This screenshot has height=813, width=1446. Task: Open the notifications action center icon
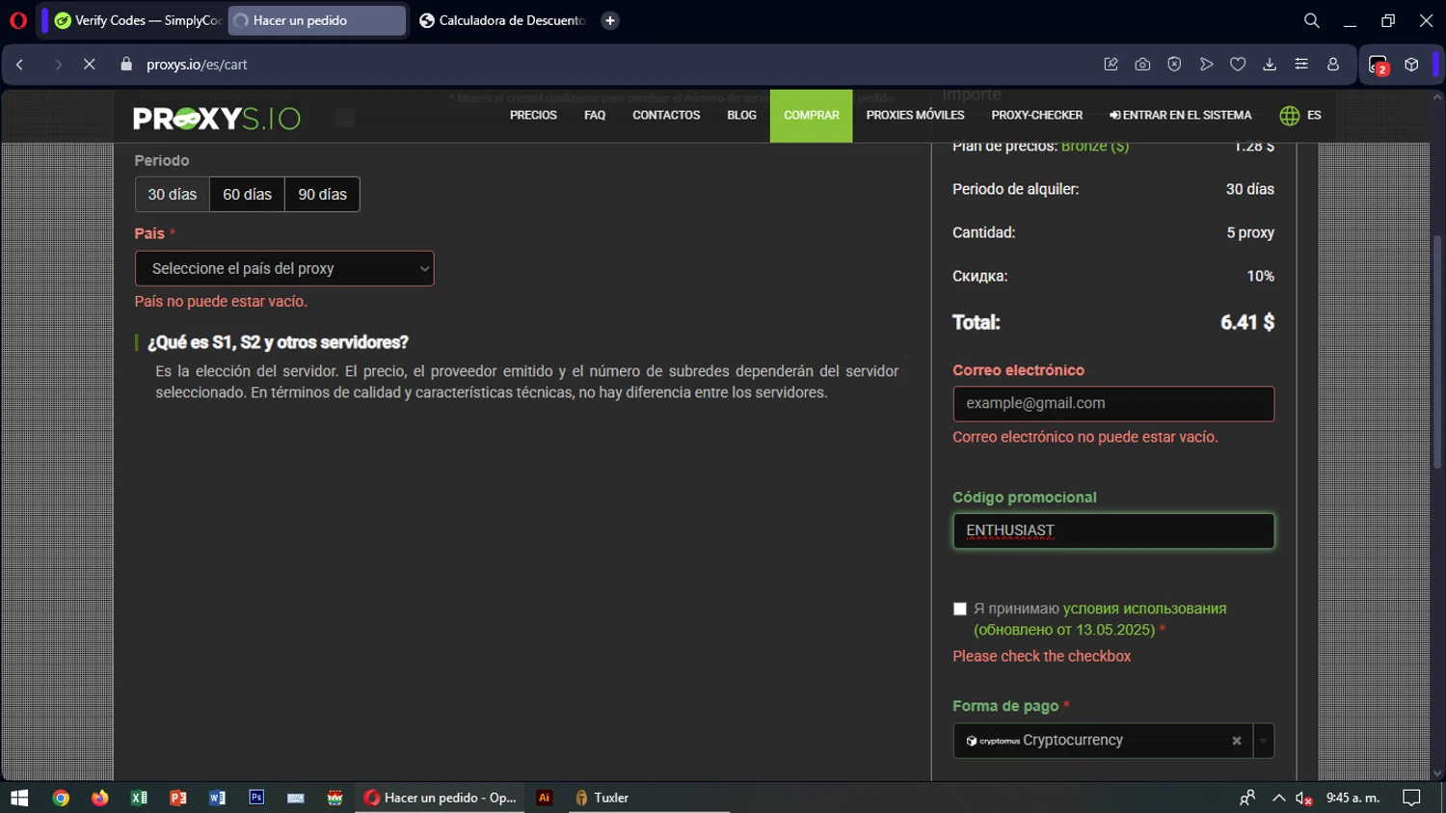1412,798
